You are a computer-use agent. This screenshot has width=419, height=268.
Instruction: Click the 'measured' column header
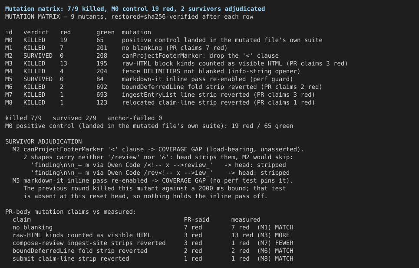[246, 220]
